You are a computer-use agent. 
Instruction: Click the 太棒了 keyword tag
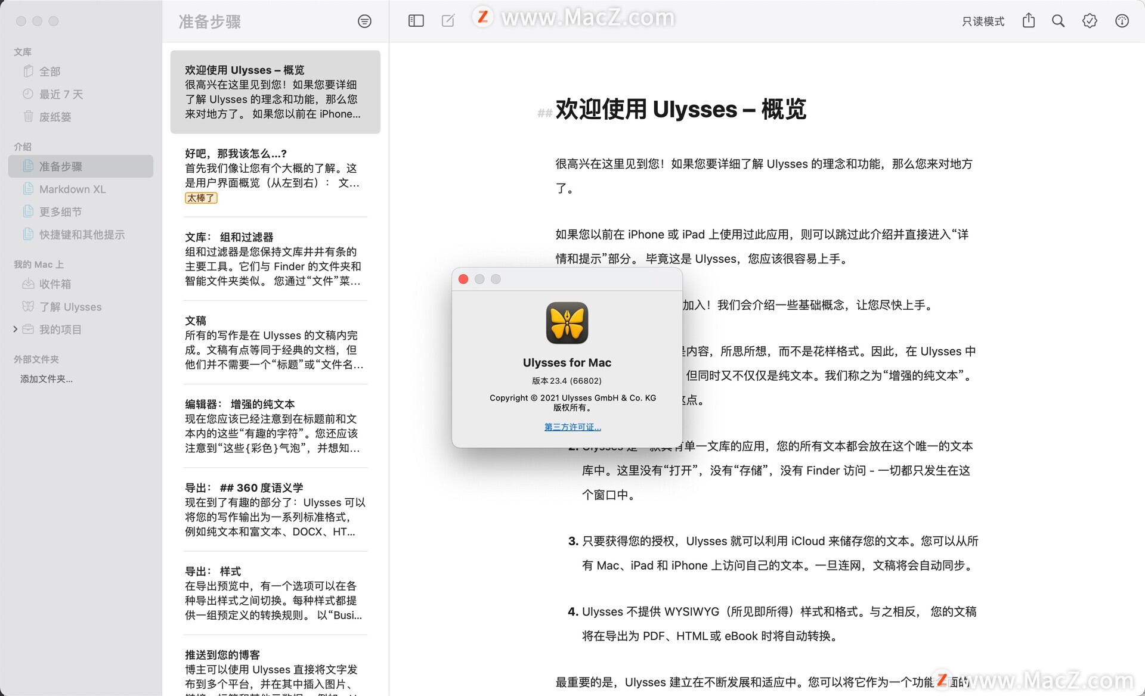point(201,198)
